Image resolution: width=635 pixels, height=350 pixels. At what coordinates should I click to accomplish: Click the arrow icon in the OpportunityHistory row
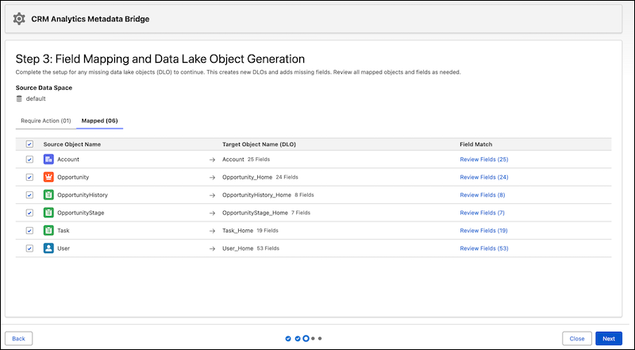pos(212,195)
